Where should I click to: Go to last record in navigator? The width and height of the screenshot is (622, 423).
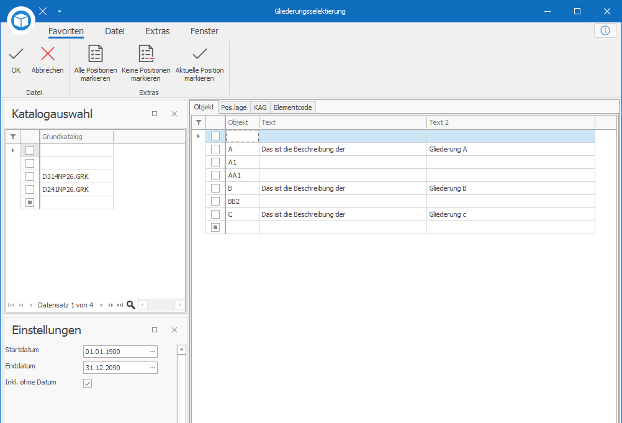[120, 305]
